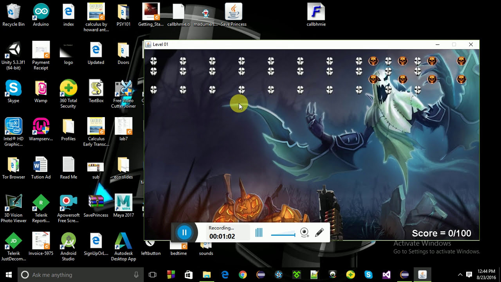Select the Telerik JustDecompile shortcut
501x282 pixels.
tap(13, 247)
